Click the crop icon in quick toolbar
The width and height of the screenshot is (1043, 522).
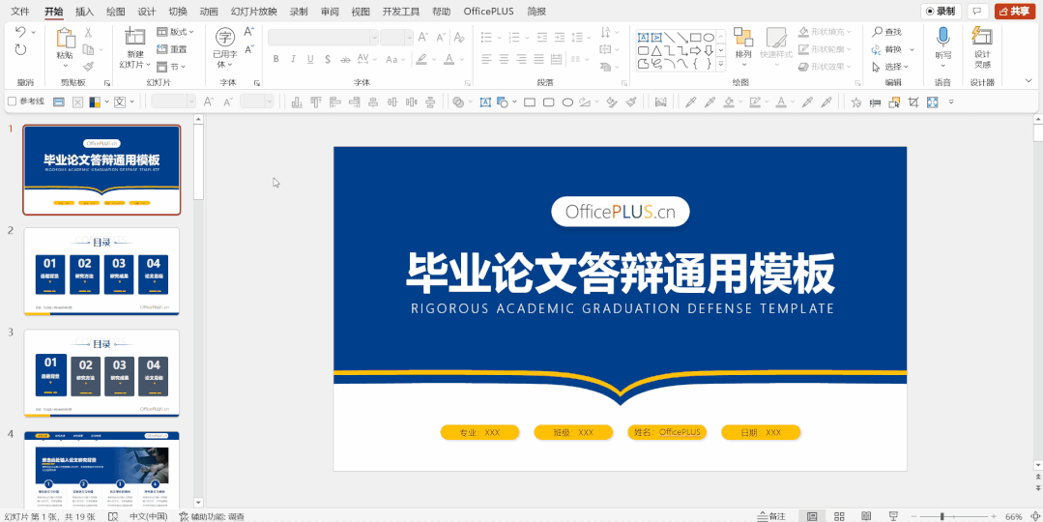tap(913, 102)
